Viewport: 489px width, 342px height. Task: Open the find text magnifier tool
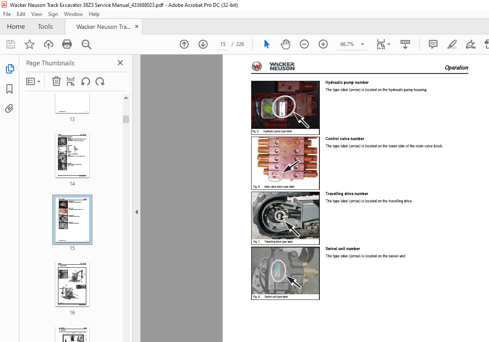point(86,44)
